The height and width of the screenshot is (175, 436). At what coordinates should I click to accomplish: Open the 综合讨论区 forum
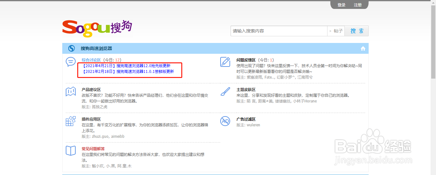point(91,60)
